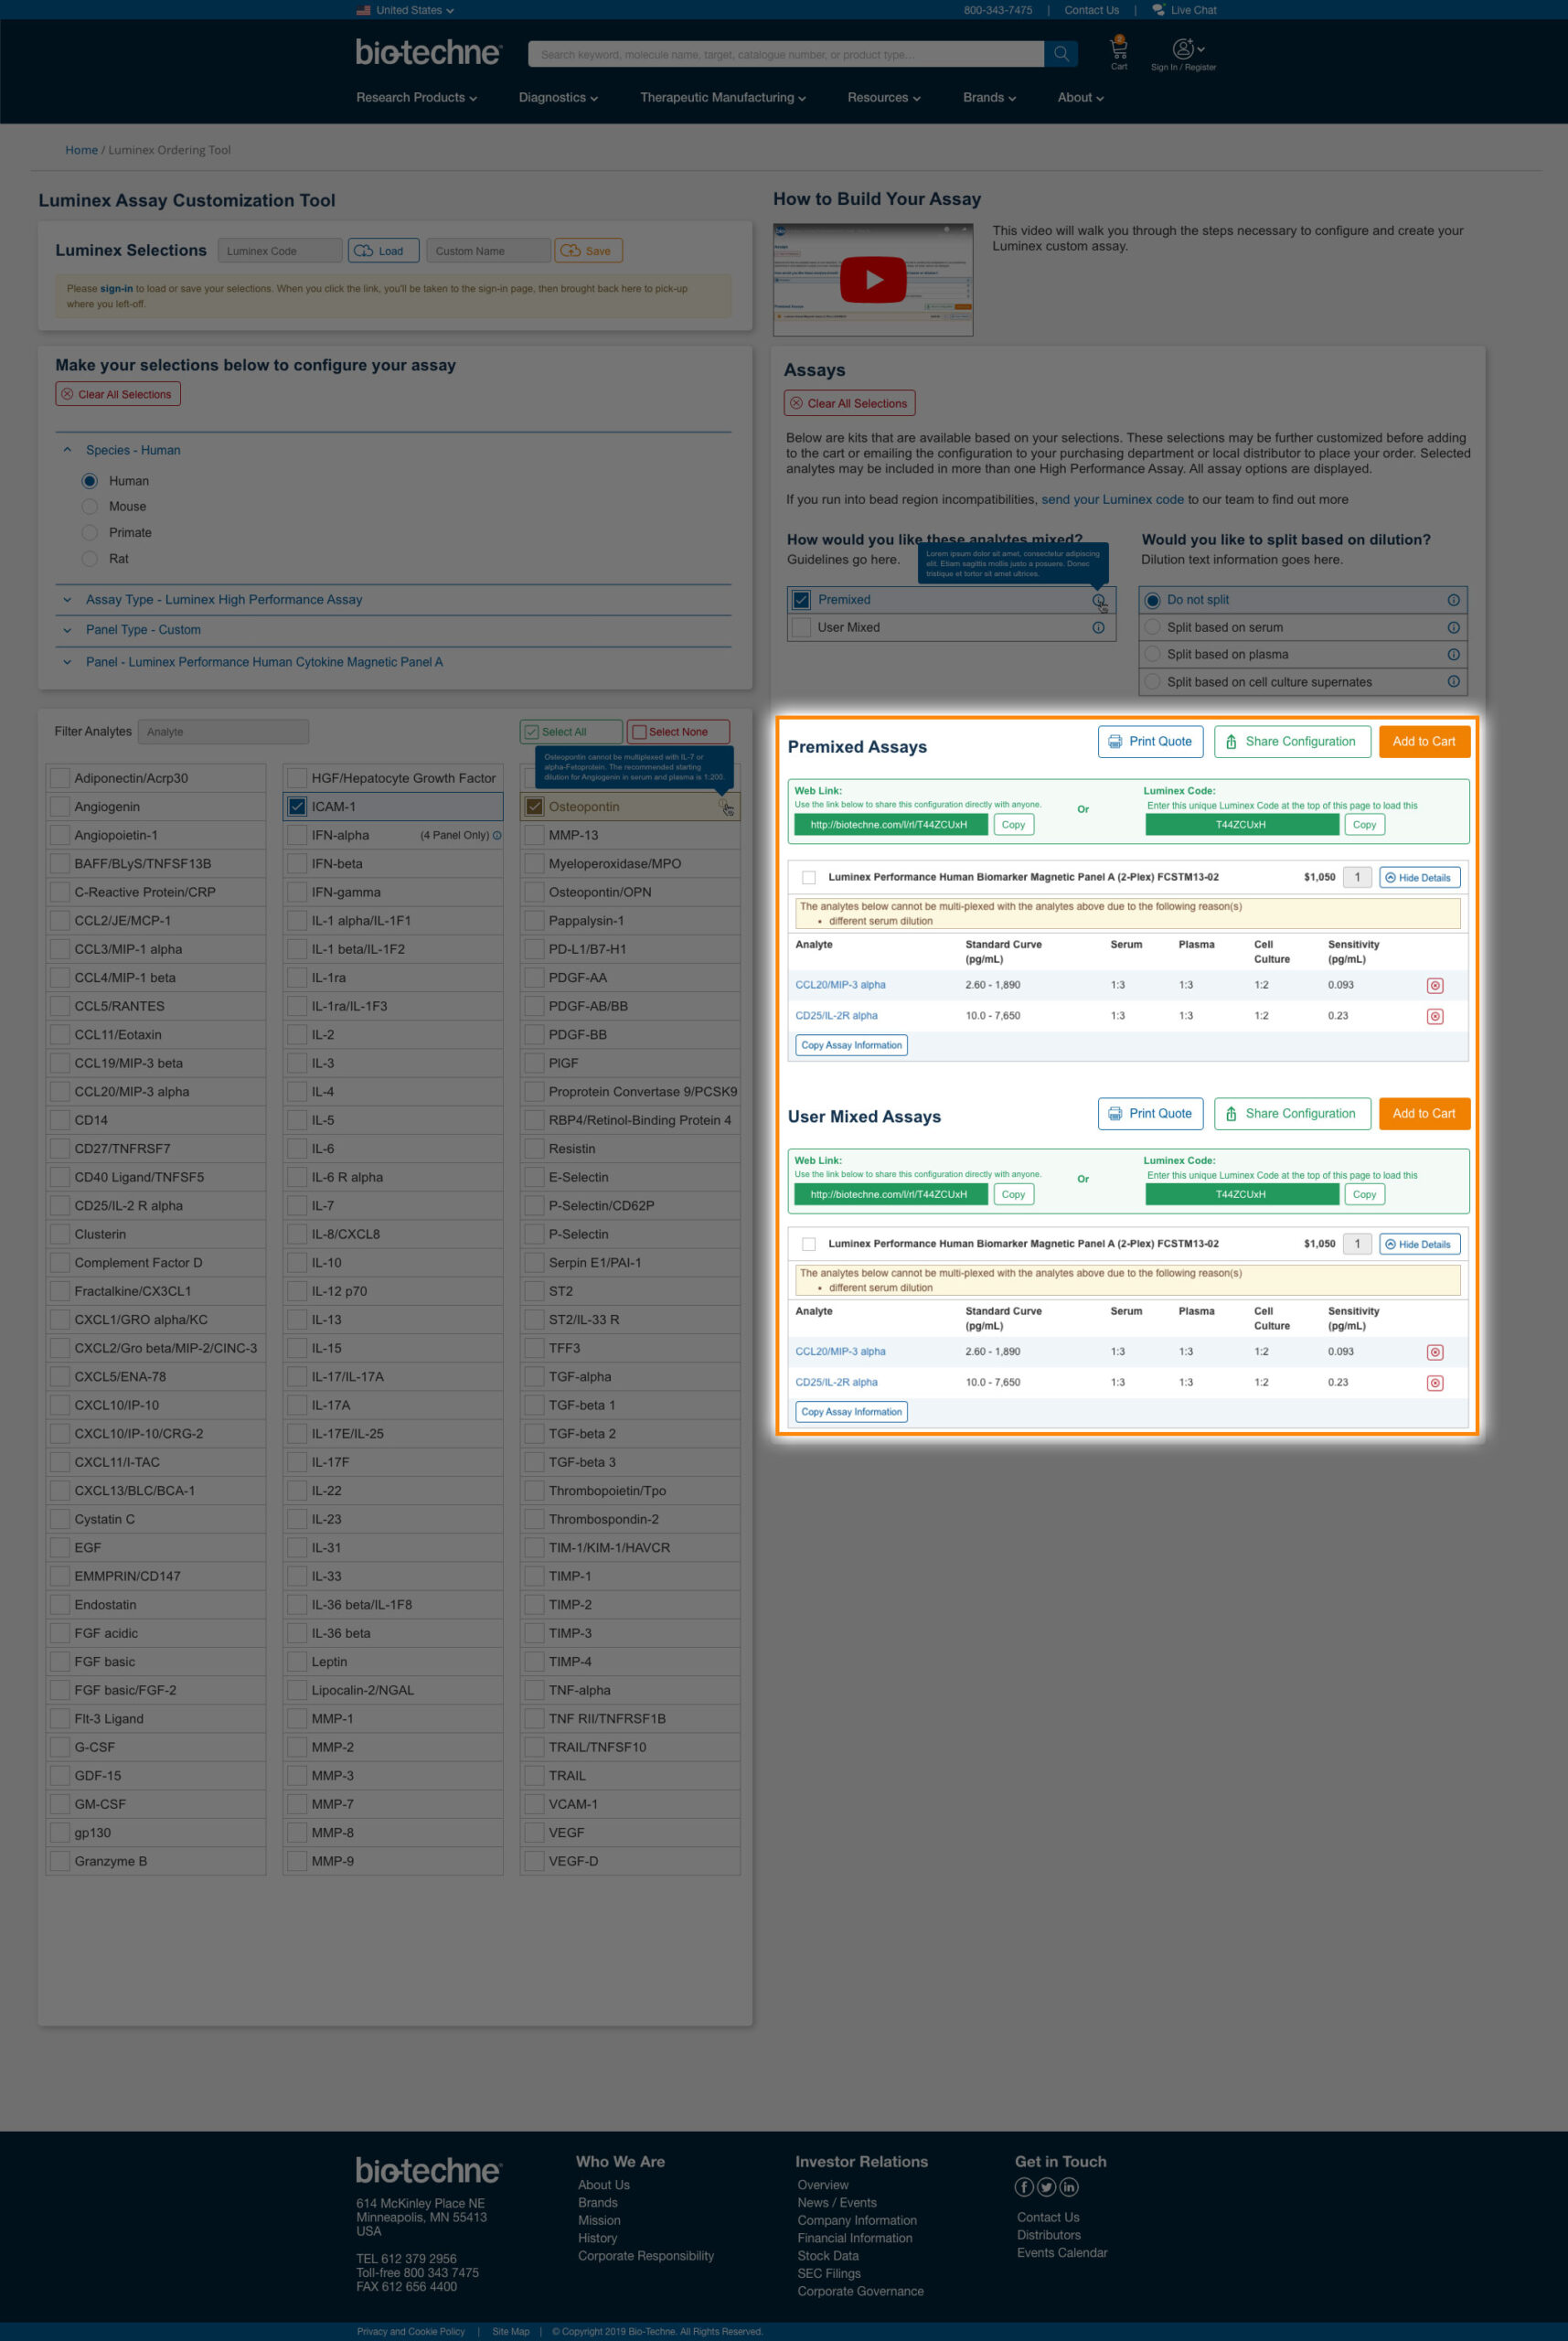Open the Therapeutic Manufacturing menu
1568x2341 pixels.
[x=722, y=98]
